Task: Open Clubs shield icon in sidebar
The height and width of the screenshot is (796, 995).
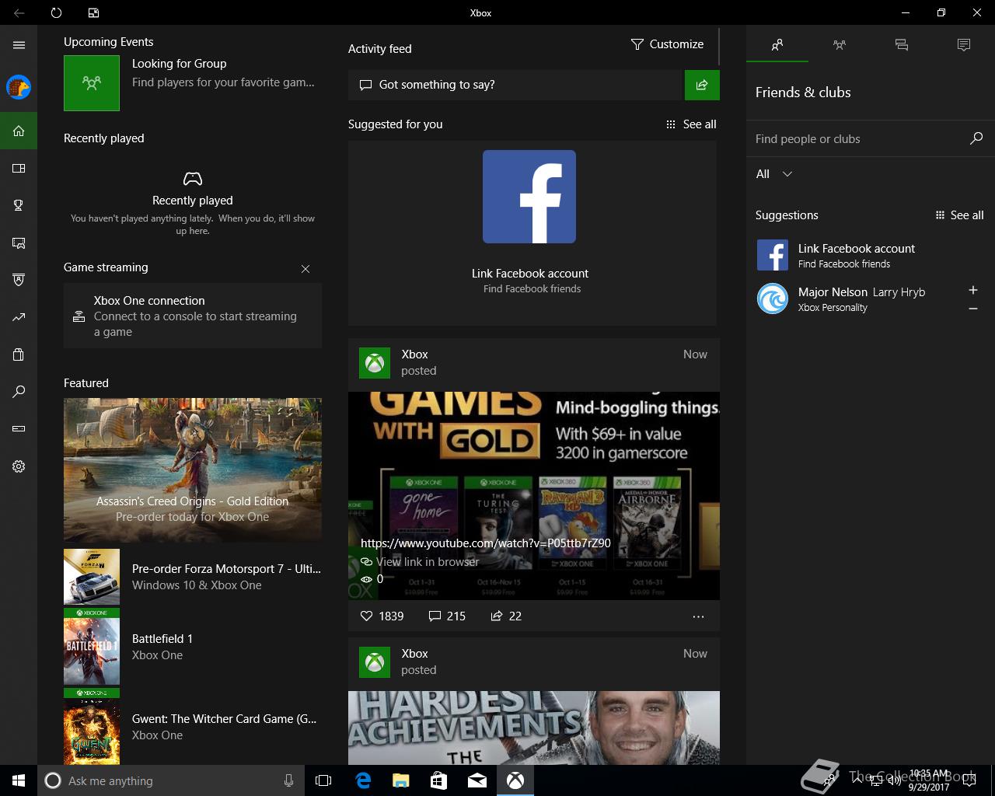Action: coord(19,280)
